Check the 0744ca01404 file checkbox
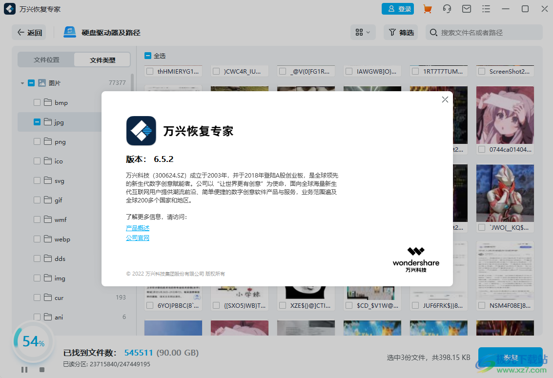 482,149
